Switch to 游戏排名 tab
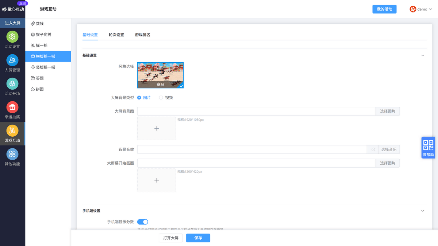The height and width of the screenshot is (246, 438). 143,35
